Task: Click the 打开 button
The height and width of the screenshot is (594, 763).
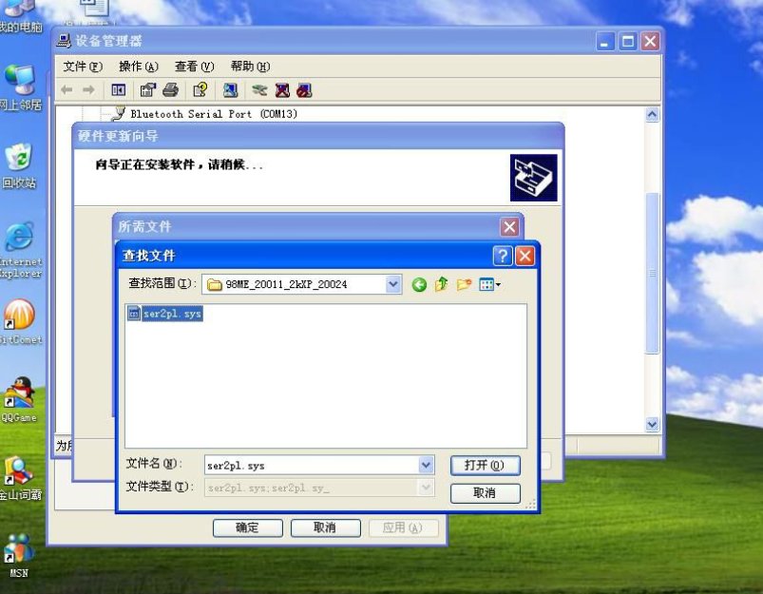Action: (485, 464)
